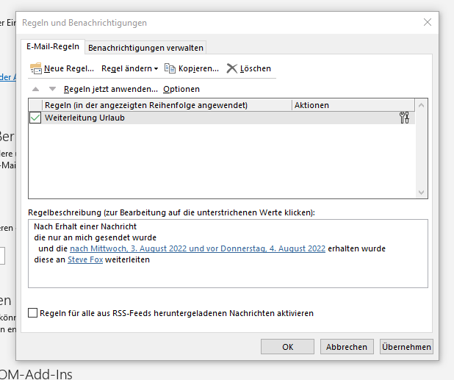Image resolution: width=454 pixels, height=380 pixels.
Task: Click 'die nur an mich gesendet wurde' text
Action: (96, 237)
